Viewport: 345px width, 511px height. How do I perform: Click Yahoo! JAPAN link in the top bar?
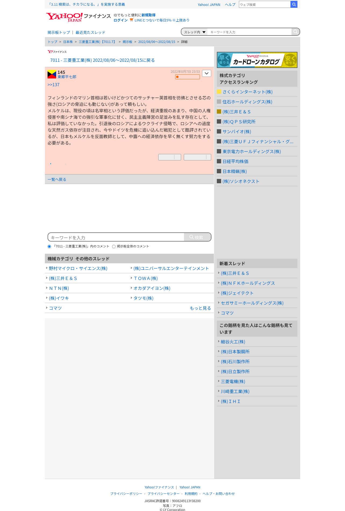point(209,5)
